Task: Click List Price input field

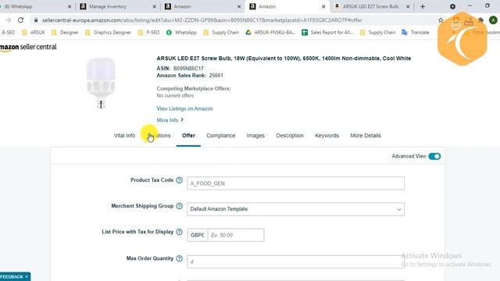Action: (236, 235)
